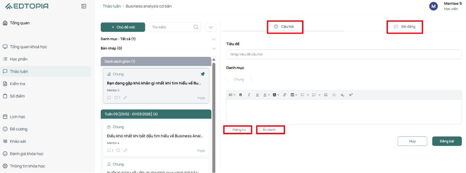
Task: Create a new topic with Chủ đề mới
Action: click(x=123, y=27)
